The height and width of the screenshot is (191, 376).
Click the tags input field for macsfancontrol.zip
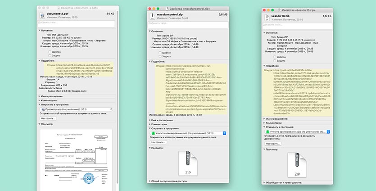[187, 25]
